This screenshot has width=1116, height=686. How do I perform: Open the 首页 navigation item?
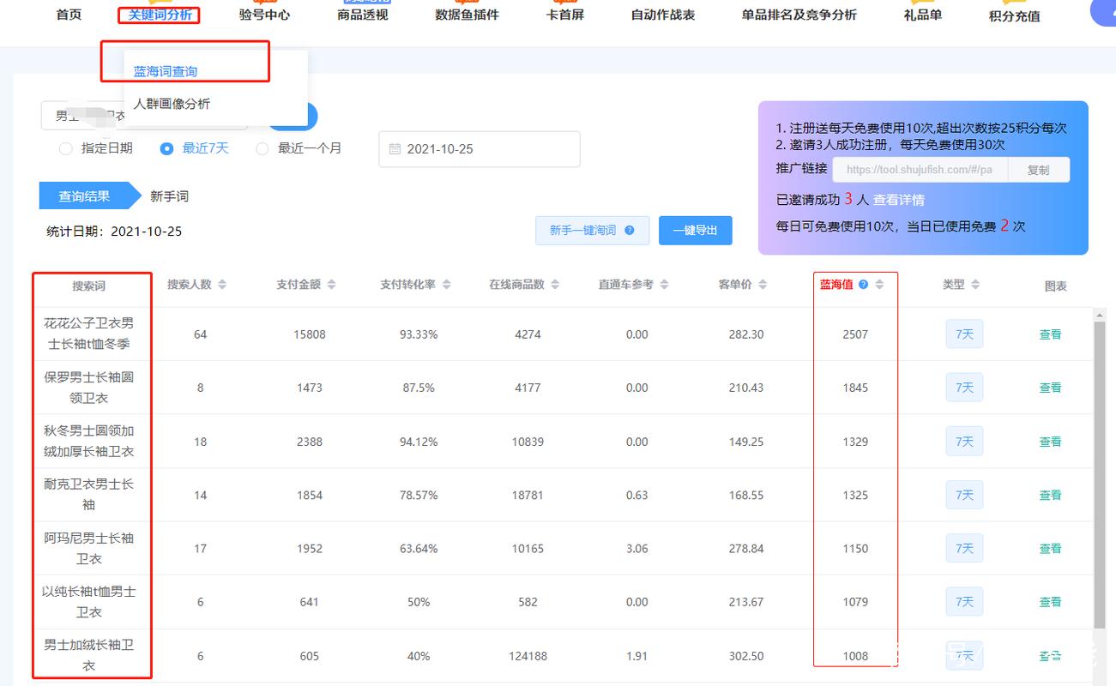(69, 15)
